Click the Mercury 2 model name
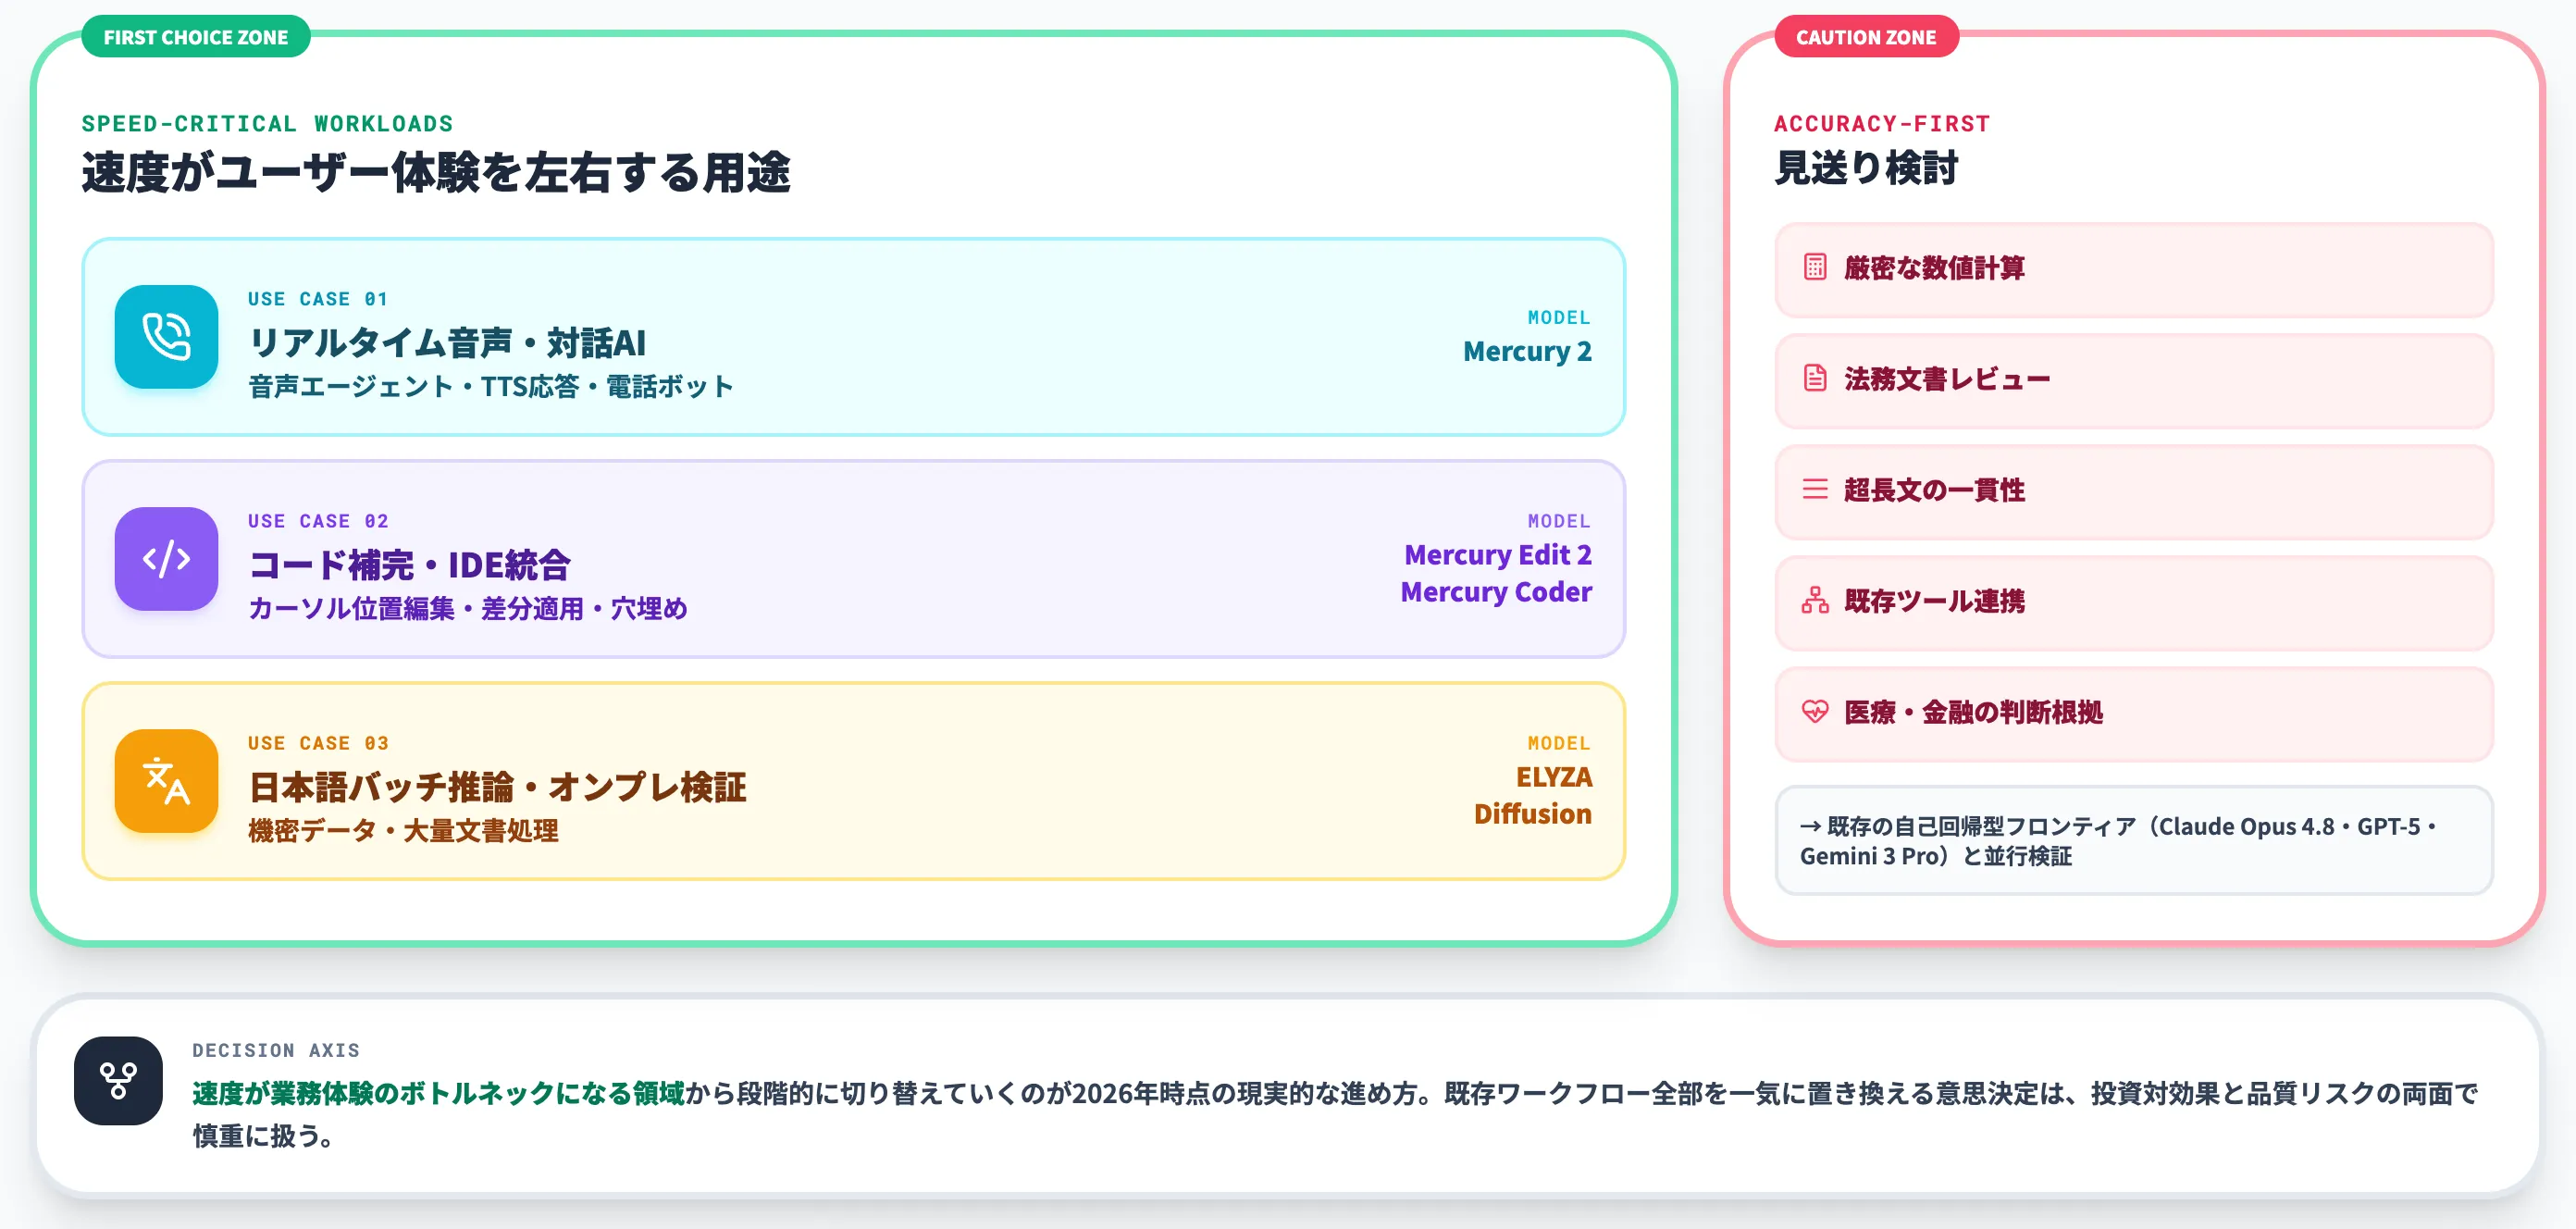Screen dimensions: 2576x1229 coord(1527,351)
